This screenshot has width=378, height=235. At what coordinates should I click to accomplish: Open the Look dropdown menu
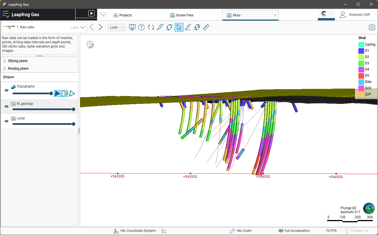116,27
